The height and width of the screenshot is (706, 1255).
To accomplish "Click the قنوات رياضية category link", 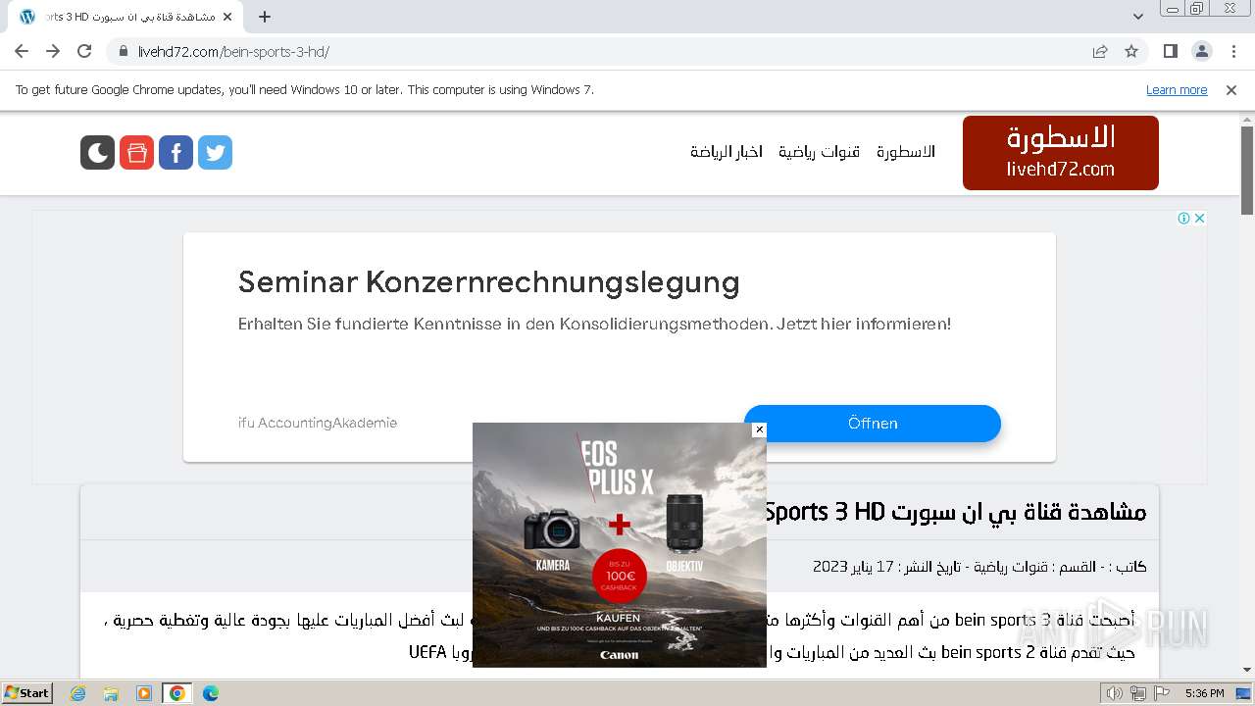I will coord(1009,567).
